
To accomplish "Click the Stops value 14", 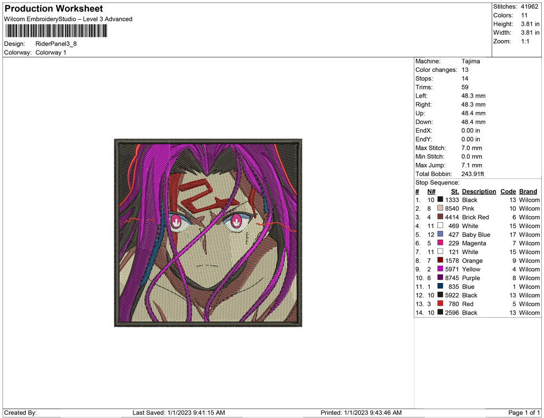I will 464,78.
